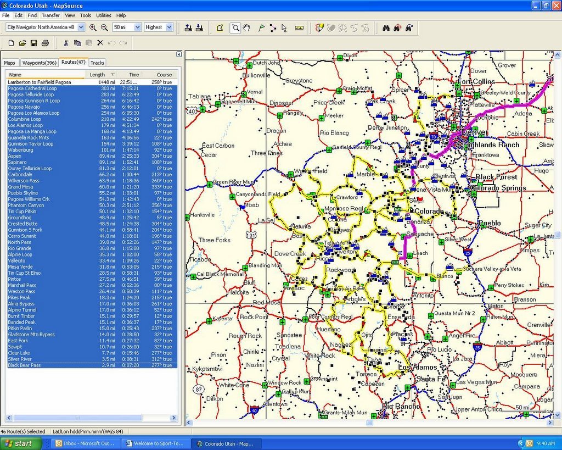Click the Cut scissors icon
Screen dimensions: 562x450
pyautogui.click(x=66, y=43)
